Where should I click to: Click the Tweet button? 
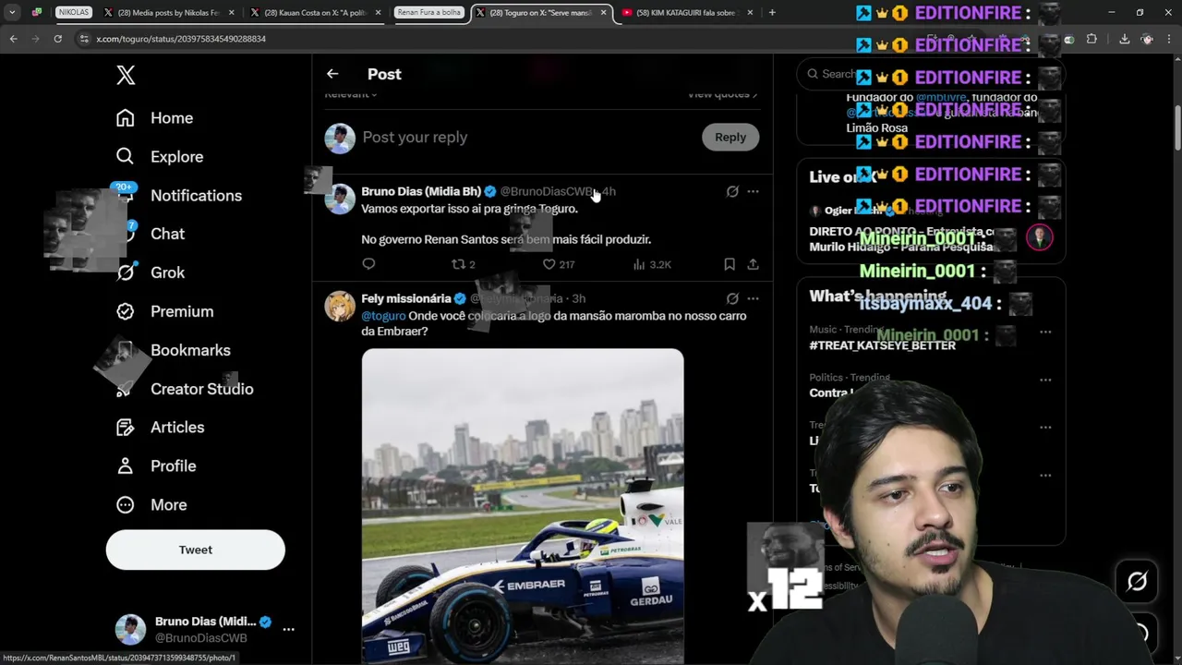196,550
